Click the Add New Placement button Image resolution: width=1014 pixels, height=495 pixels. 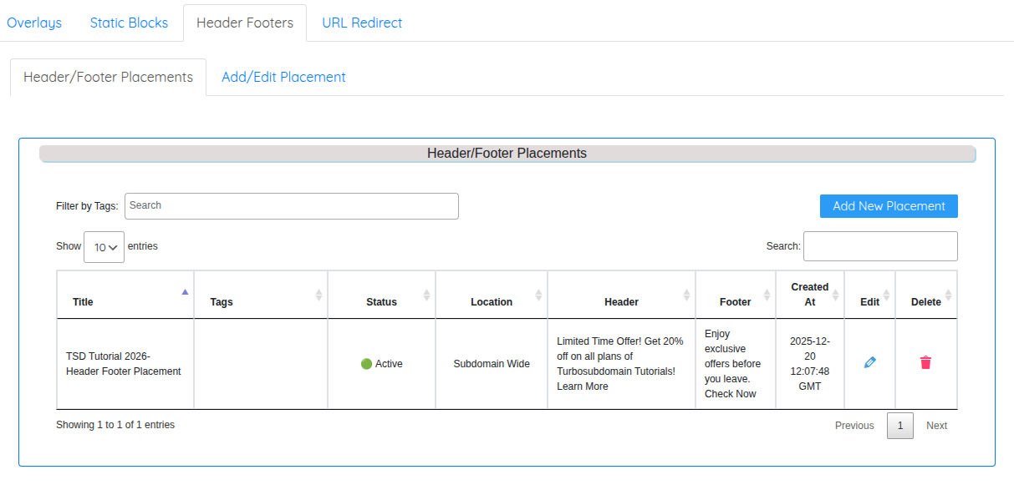pos(888,205)
